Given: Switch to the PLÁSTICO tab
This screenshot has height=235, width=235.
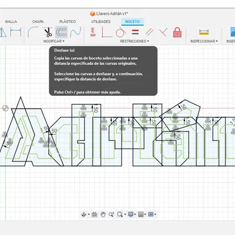Looking at the screenshot, I should (68, 22).
